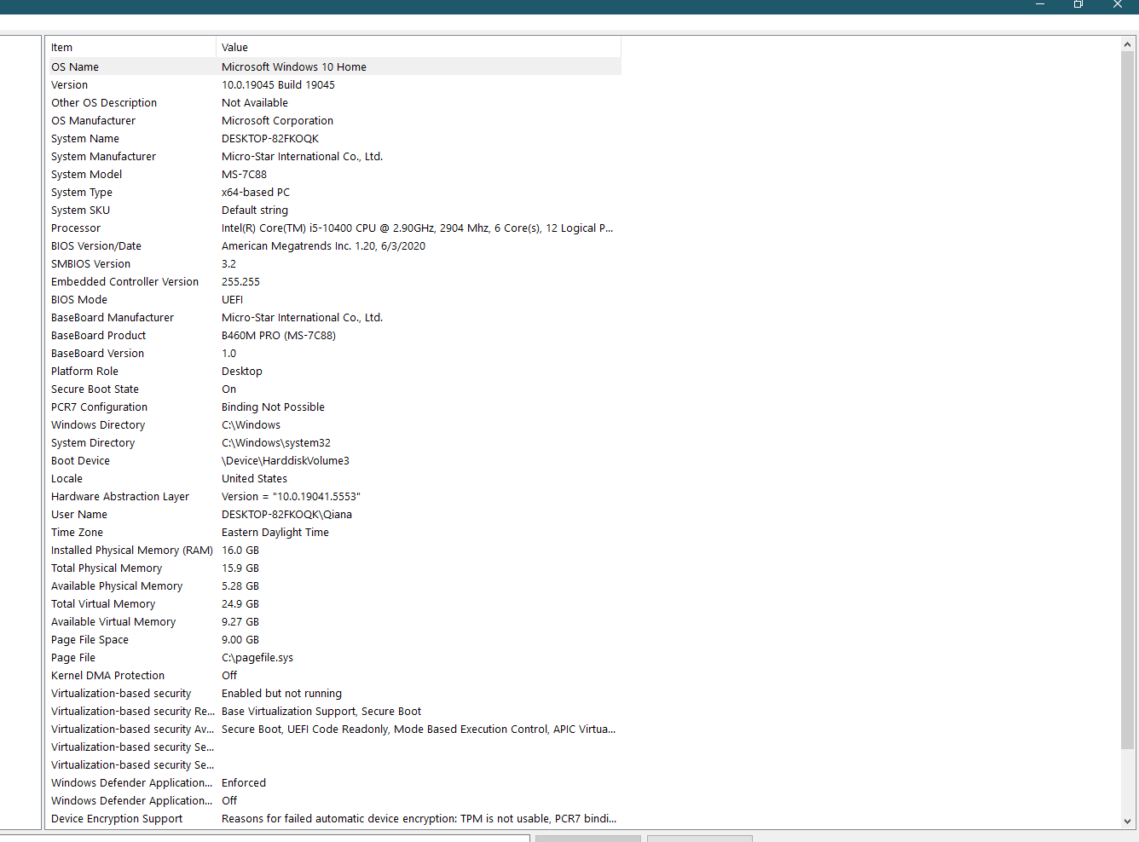Select the System Name row
This screenshot has width=1139, height=842.
tap(333, 138)
